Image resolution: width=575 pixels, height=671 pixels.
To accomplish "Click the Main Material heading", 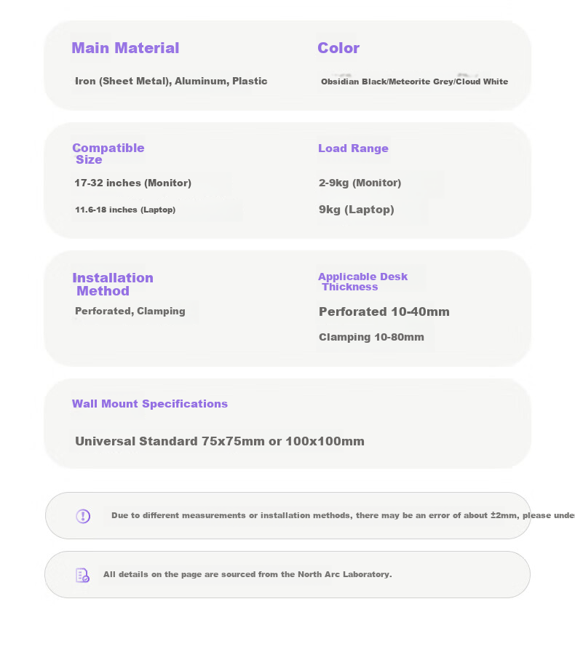I will pos(125,48).
